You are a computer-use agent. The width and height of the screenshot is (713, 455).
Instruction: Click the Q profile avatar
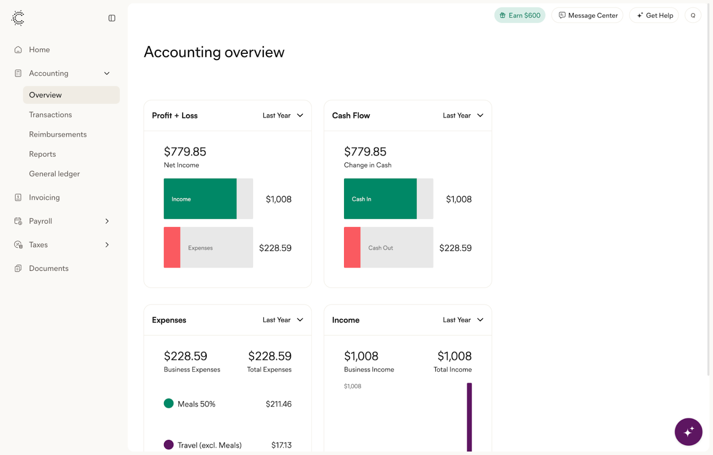(x=693, y=16)
